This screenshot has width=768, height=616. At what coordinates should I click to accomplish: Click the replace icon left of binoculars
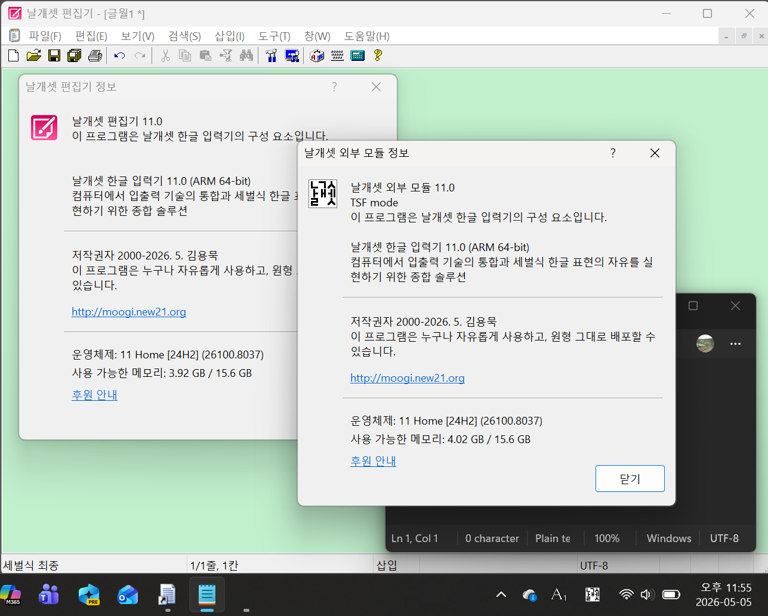click(226, 56)
